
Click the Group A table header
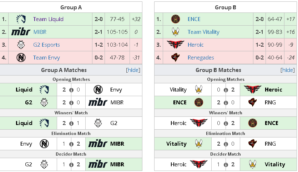(71, 7)
